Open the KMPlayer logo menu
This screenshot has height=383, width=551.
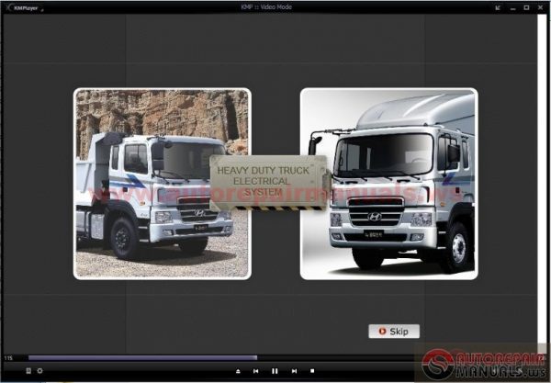tap(24, 7)
